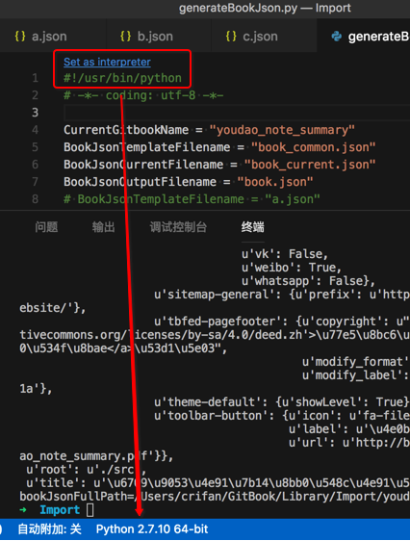Click the Python file icon on generateBookJson tab

click(x=337, y=37)
